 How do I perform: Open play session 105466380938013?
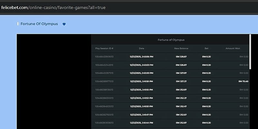tap(104, 123)
